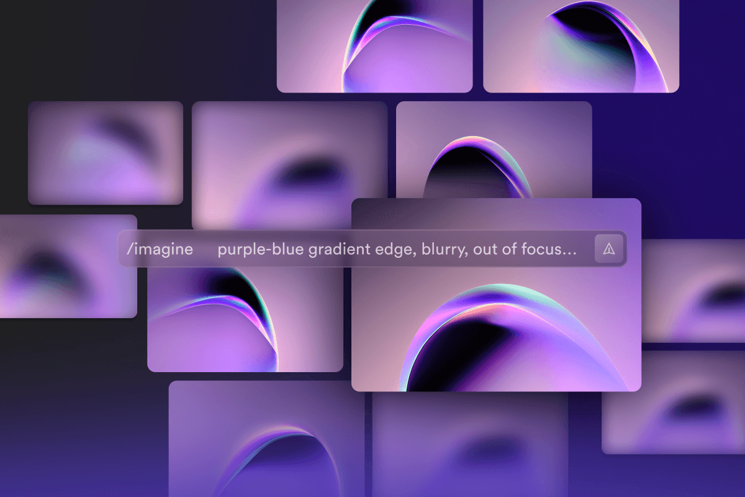This screenshot has width=745, height=497.
Task: Select the bottom left thumbnail with glowing arc
Action: pos(266,441)
